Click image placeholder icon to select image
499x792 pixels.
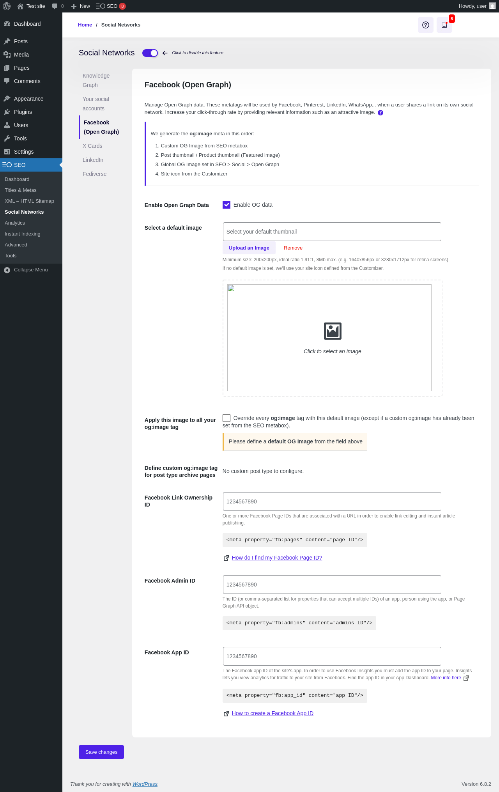tap(333, 331)
